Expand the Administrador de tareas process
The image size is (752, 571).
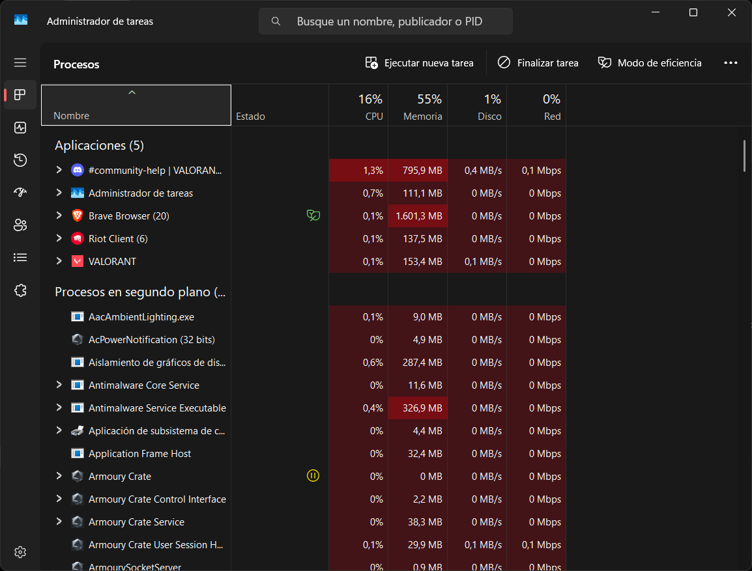tap(59, 193)
